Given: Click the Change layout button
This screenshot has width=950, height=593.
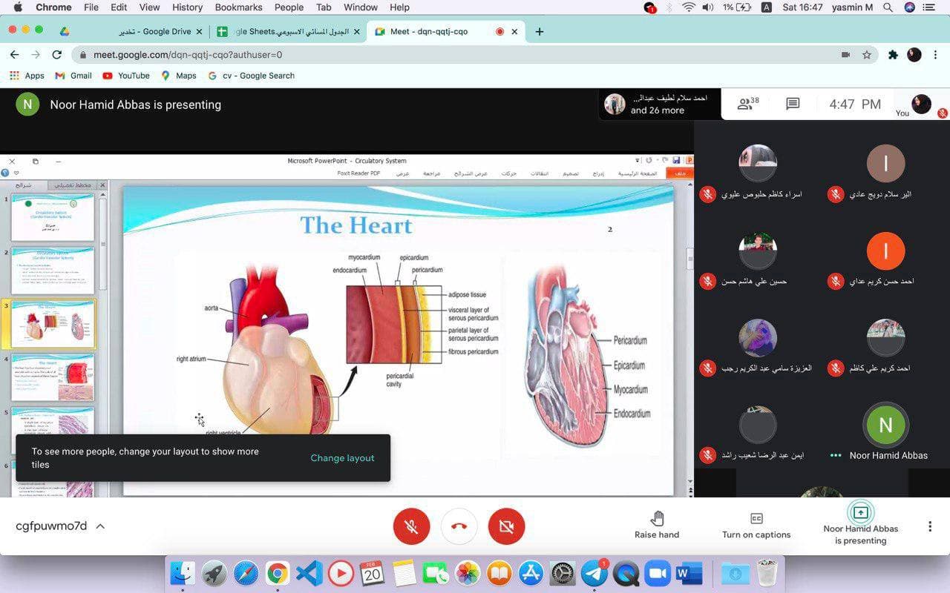Looking at the screenshot, I should [342, 458].
